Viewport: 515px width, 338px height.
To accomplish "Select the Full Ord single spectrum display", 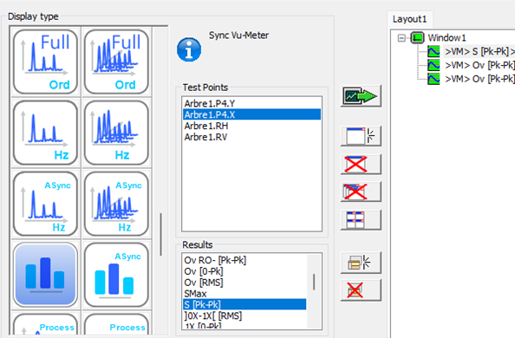I will pos(45,62).
